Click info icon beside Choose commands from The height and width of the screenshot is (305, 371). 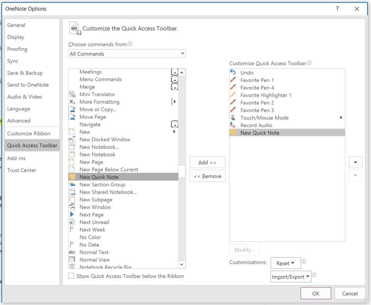[x=130, y=44]
